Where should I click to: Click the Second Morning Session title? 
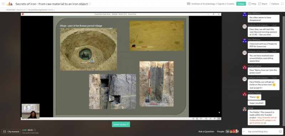(x=38, y=10)
